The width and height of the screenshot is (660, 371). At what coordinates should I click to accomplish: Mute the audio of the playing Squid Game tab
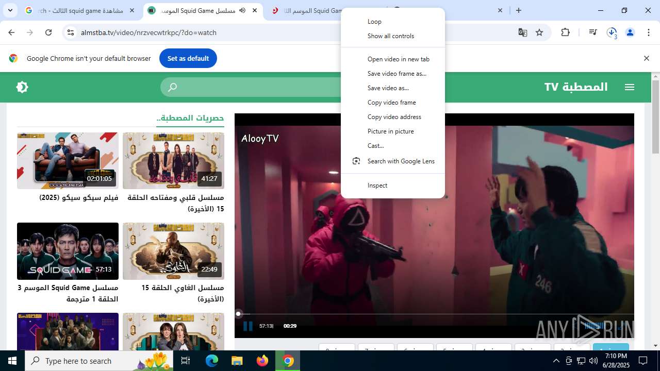[x=242, y=10]
